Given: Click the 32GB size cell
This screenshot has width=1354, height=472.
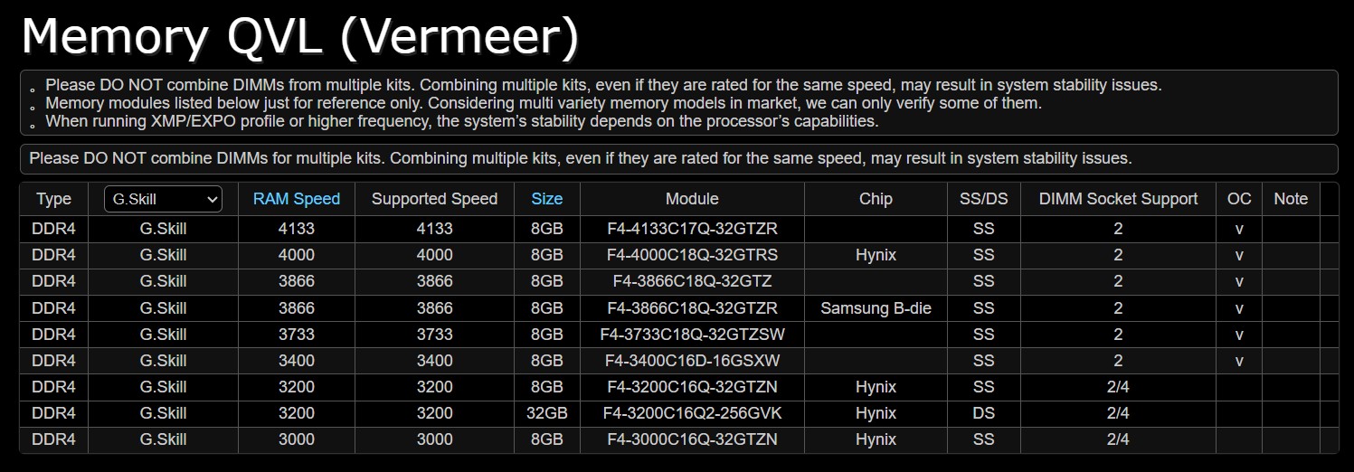Looking at the screenshot, I should [x=546, y=413].
